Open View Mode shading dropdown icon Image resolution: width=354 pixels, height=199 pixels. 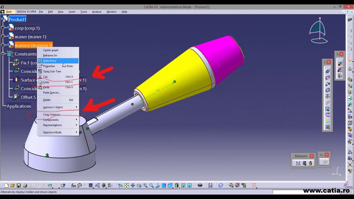pos(176,185)
